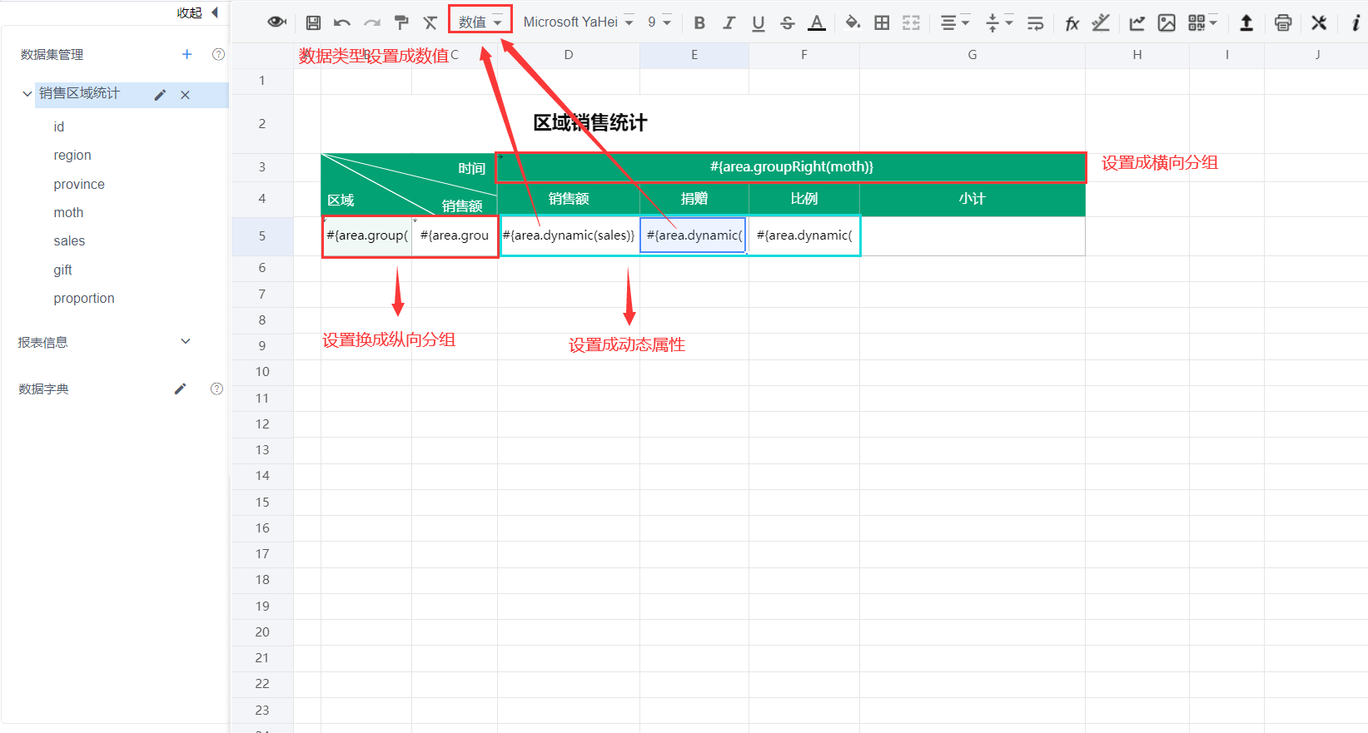1368x733 pixels.
Task: Select the proportion field
Action: coord(84,298)
